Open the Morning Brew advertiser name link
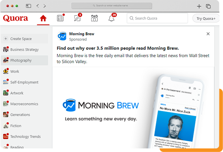Screen dimensions: 223x152 point(82,34)
